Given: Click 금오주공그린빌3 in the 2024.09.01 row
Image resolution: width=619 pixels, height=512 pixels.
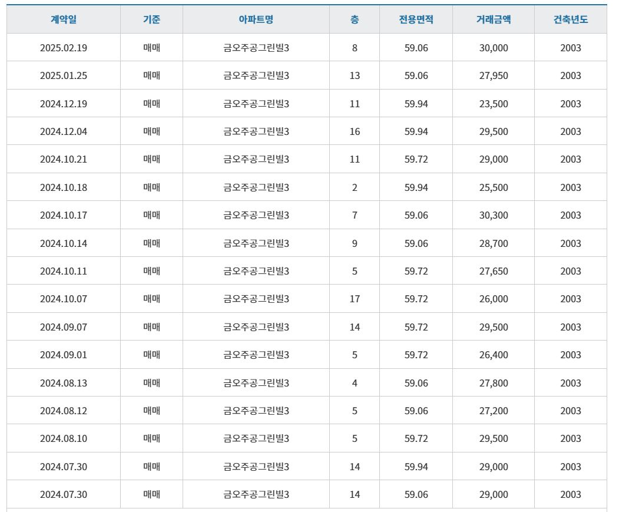Looking at the screenshot, I should point(256,355).
